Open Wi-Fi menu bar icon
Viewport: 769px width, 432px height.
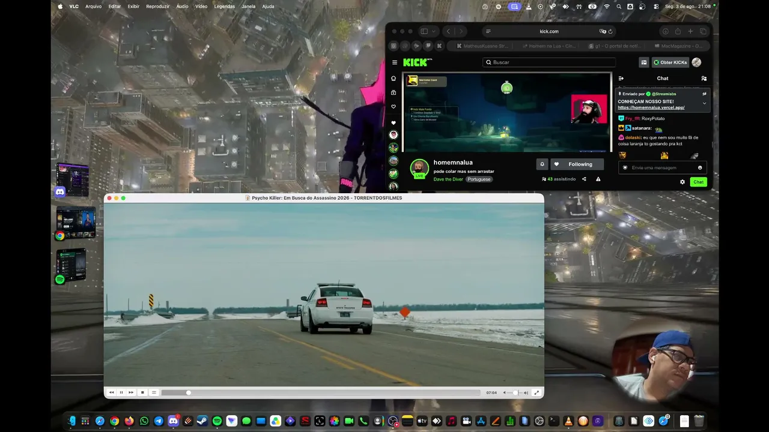click(x=607, y=7)
